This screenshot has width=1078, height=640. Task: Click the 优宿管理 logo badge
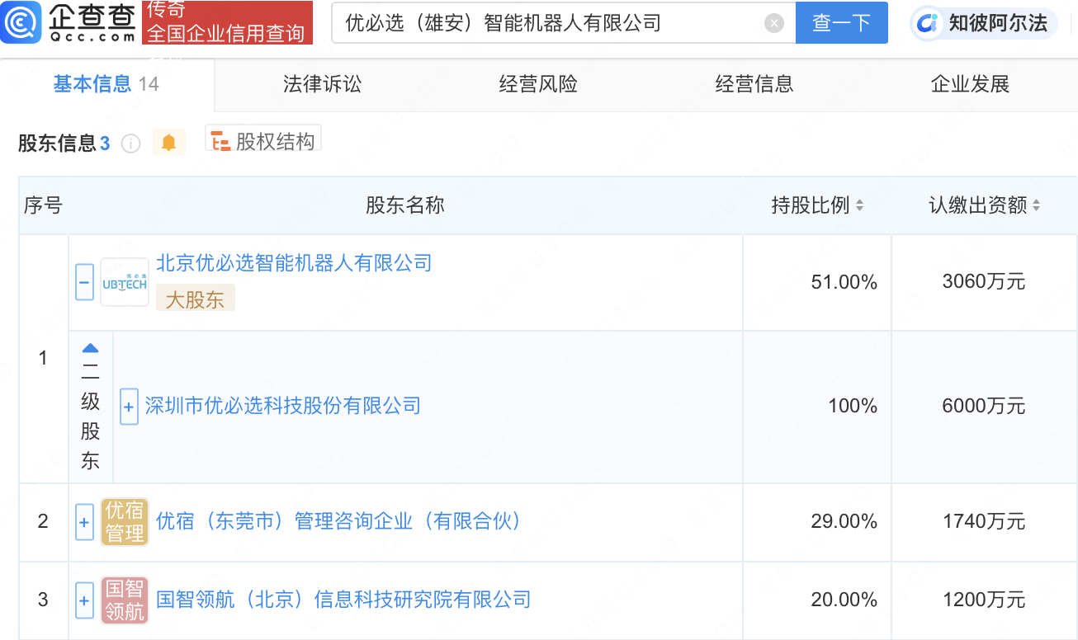125,522
